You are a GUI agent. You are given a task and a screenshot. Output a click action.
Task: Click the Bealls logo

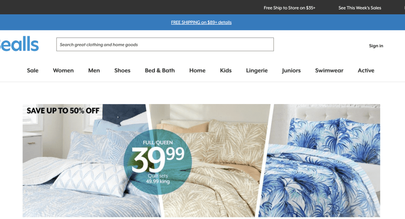tap(19, 44)
